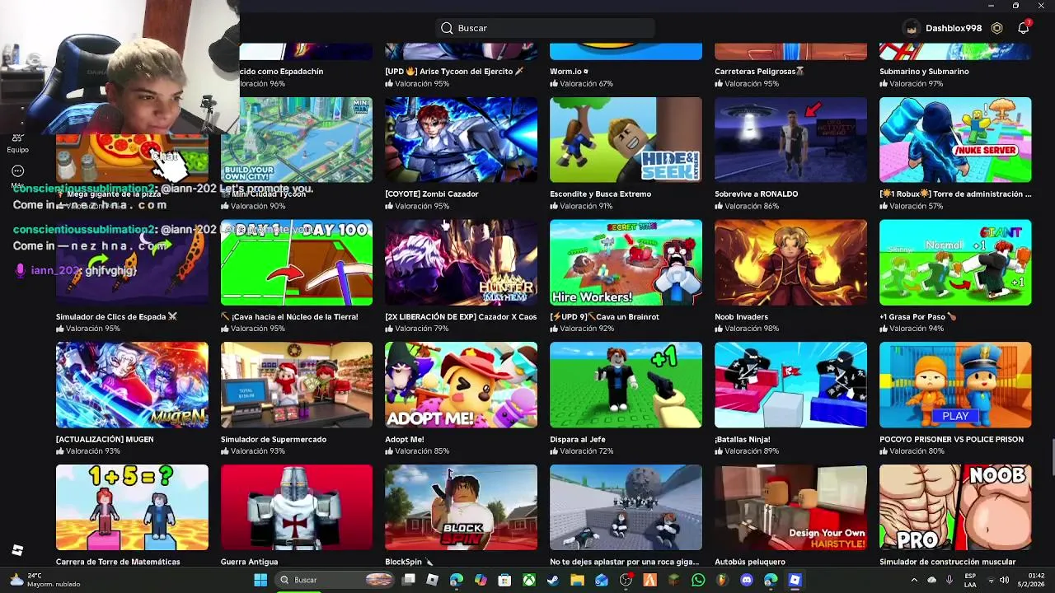Open the Hide & Seek Extreme thumbnail
The width and height of the screenshot is (1055, 593).
[626, 140]
